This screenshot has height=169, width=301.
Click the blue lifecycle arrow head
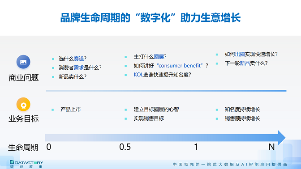pos(282,138)
